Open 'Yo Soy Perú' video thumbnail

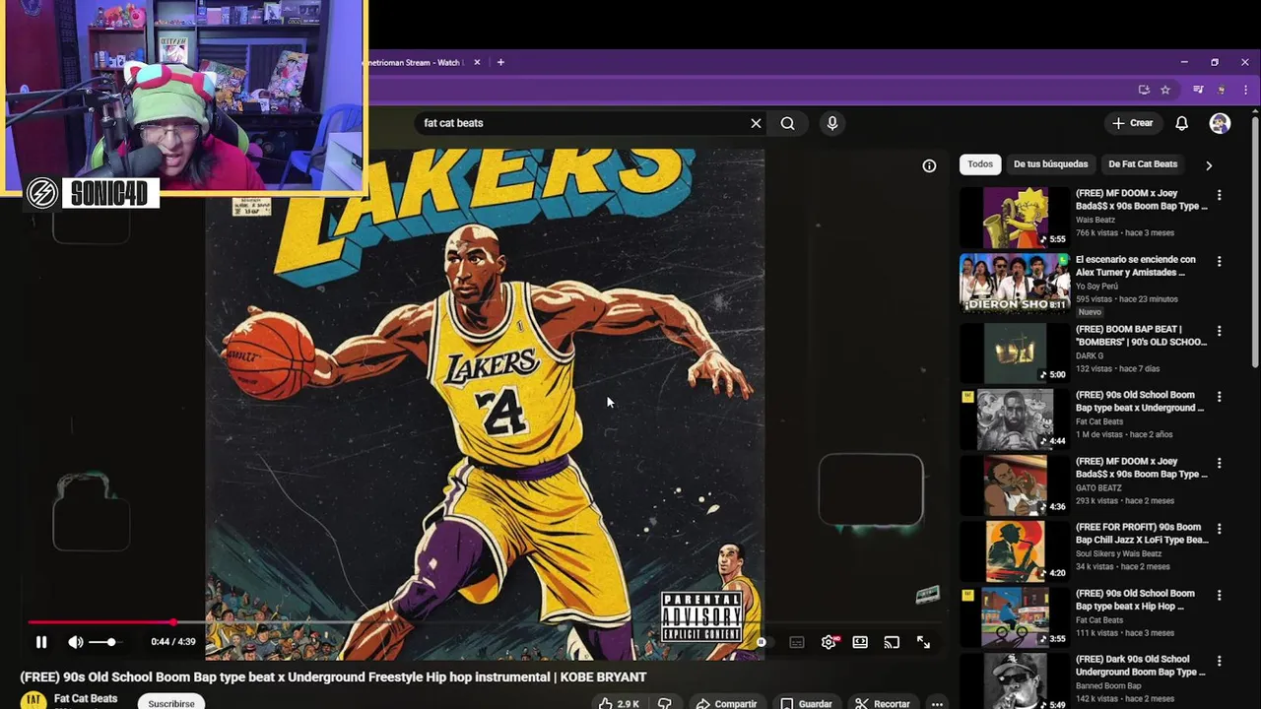[1015, 283]
